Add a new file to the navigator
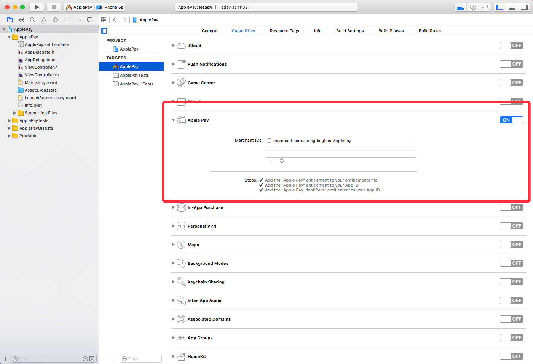The image size is (533, 364). point(5,359)
